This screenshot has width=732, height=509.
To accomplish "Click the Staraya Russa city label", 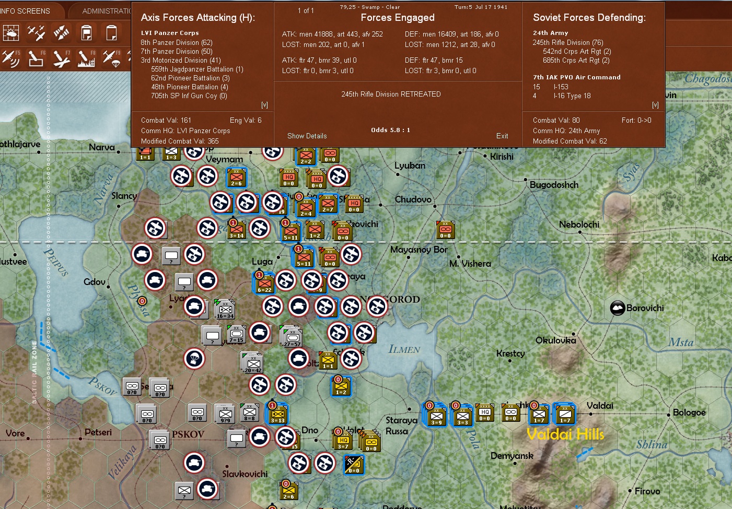I will [x=401, y=425].
